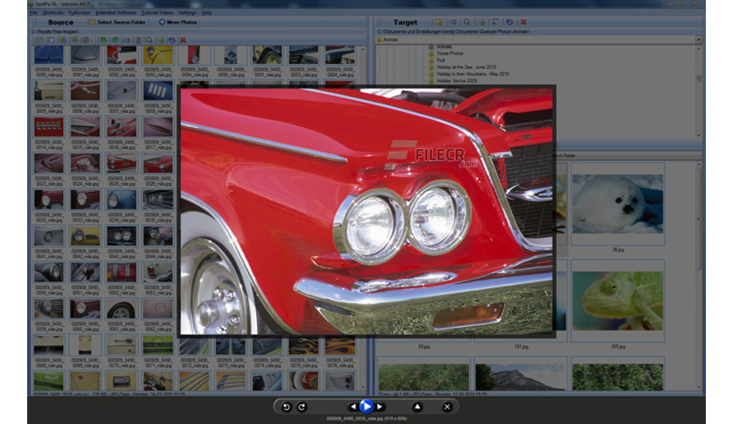Rotate the previewed image clockwise

tap(302, 406)
